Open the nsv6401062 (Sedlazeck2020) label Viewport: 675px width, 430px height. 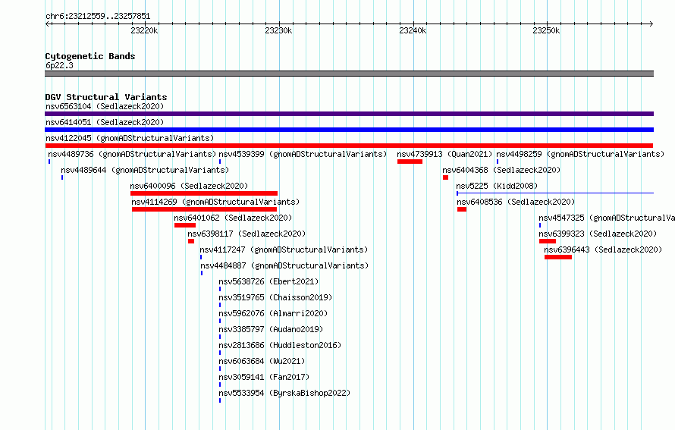[x=233, y=218]
